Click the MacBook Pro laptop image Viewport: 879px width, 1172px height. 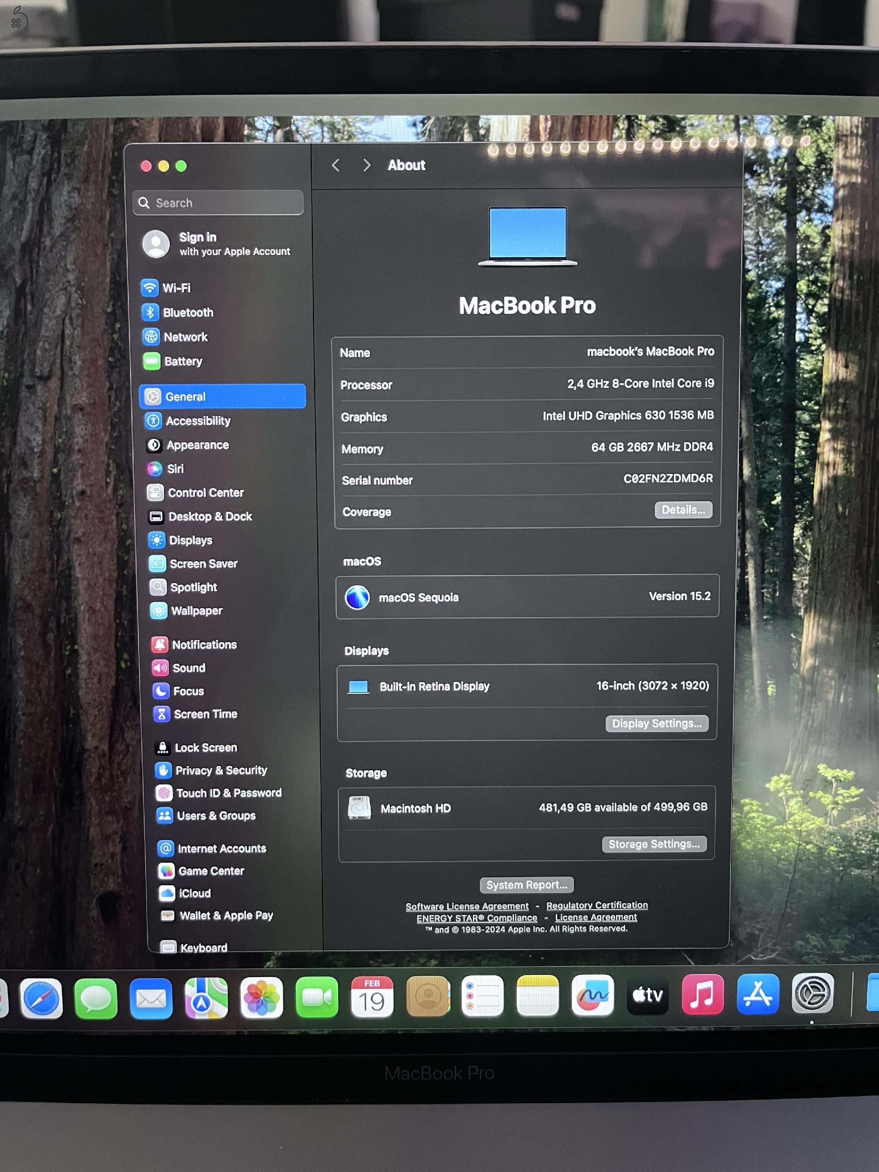(528, 236)
